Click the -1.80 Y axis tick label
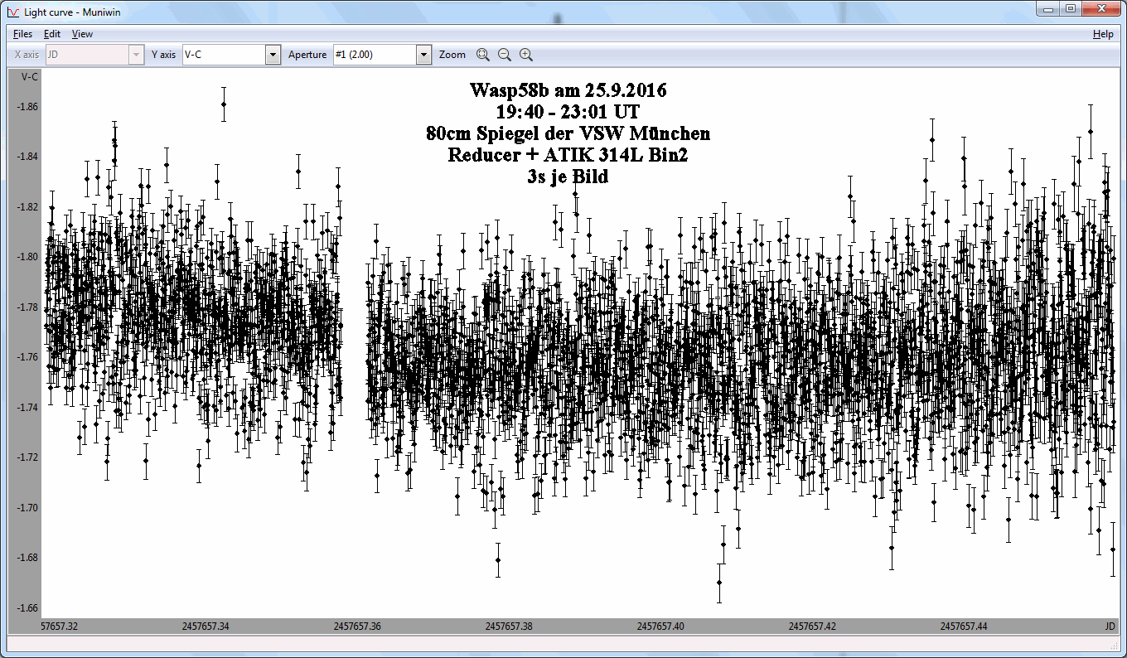This screenshot has width=1127, height=658. click(26, 257)
